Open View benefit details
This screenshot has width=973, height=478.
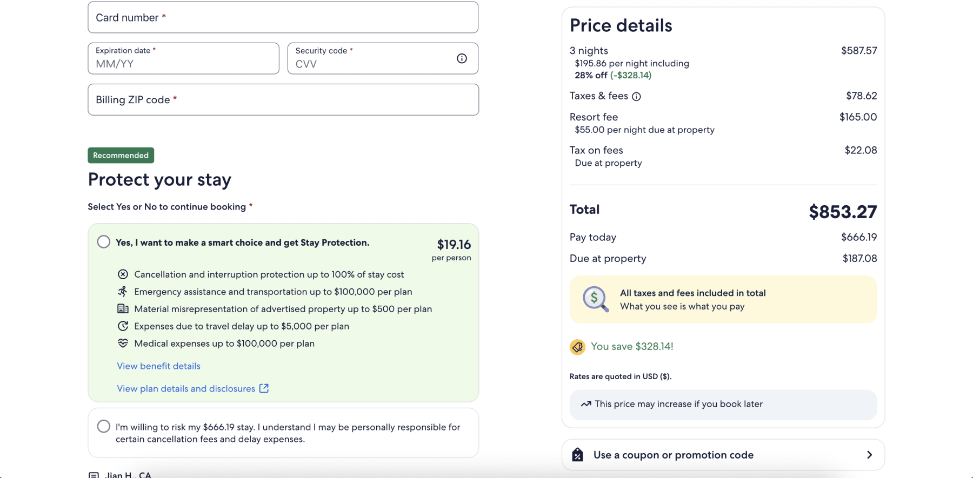click(158, 366)
